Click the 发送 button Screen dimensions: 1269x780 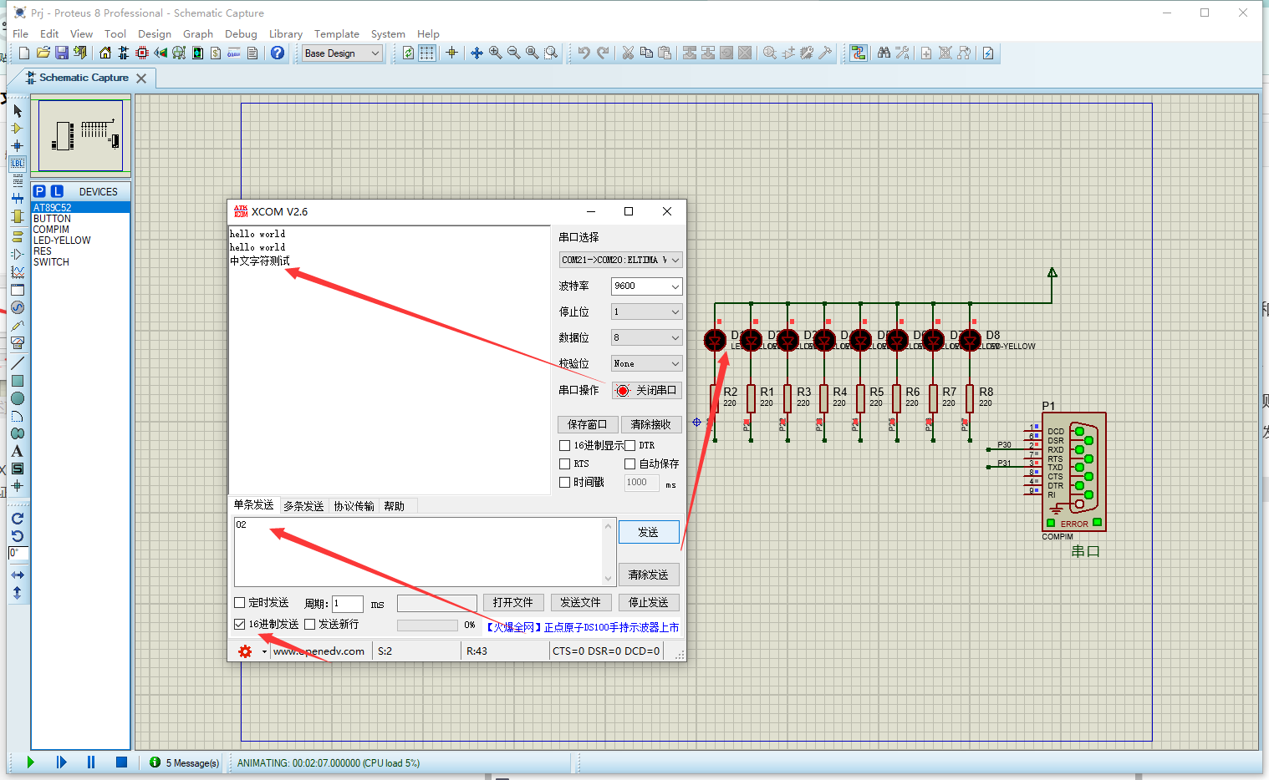coord(649,532)
